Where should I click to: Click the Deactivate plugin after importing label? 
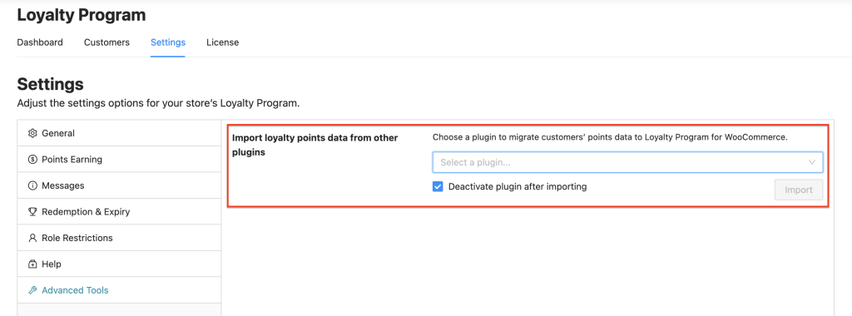tap(518, 187)
